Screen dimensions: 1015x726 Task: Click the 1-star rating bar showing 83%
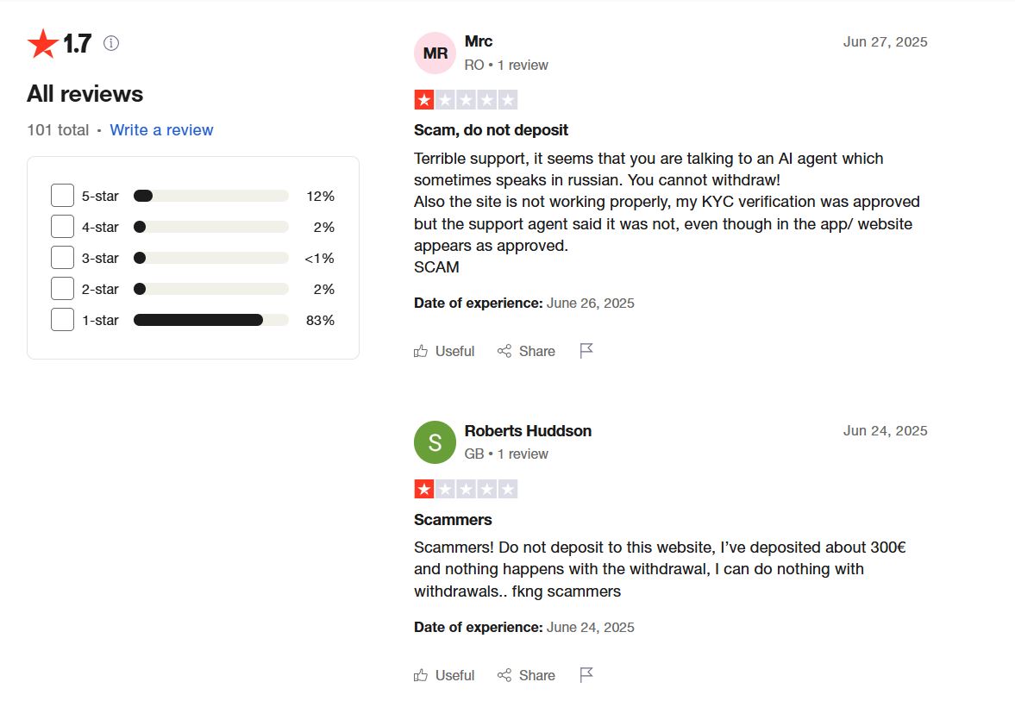(211, 320)
